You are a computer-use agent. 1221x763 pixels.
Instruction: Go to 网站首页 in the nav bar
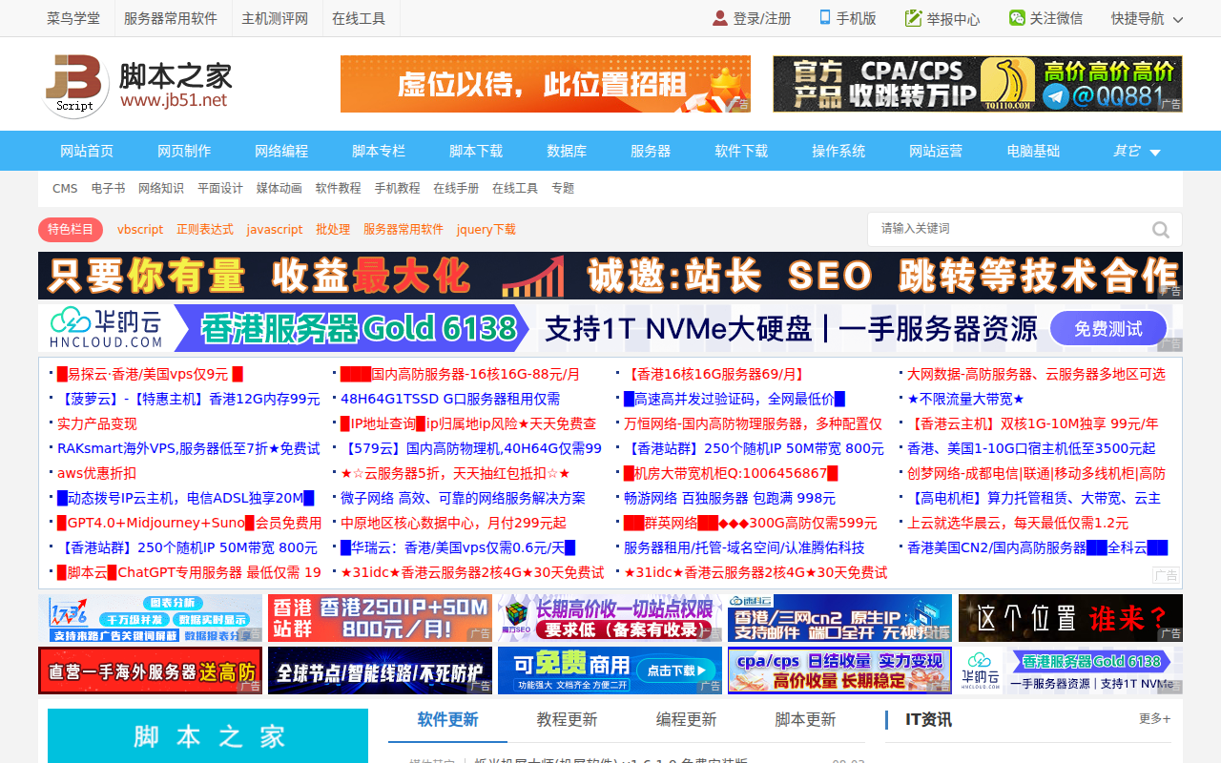[x=87, y=151]
